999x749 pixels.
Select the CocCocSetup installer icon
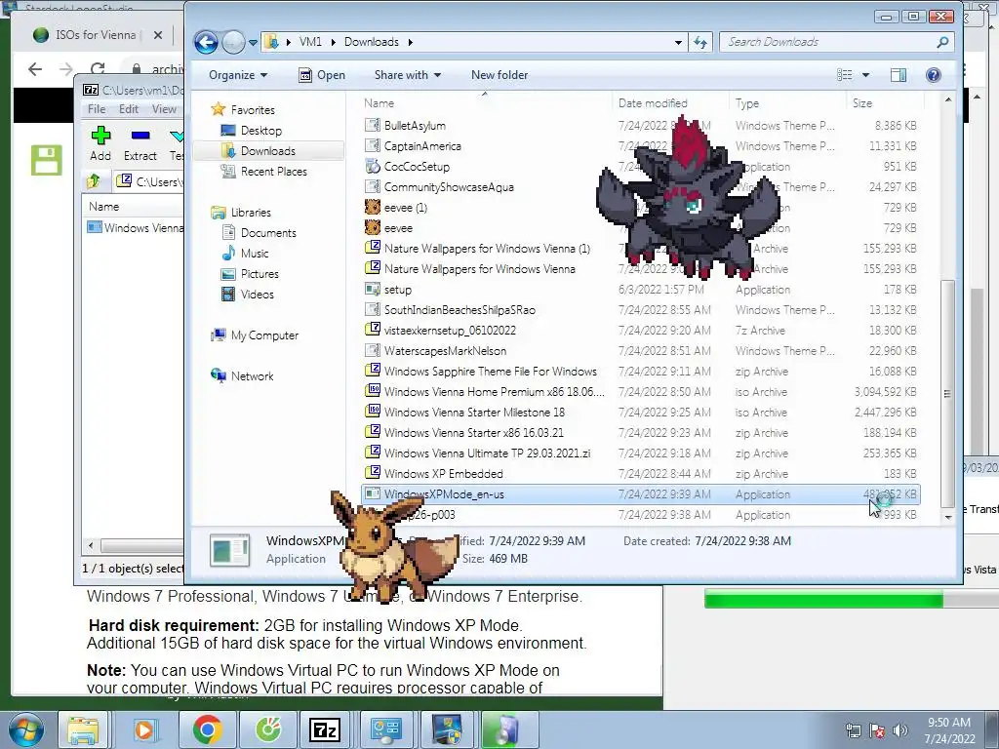[372, 166]
